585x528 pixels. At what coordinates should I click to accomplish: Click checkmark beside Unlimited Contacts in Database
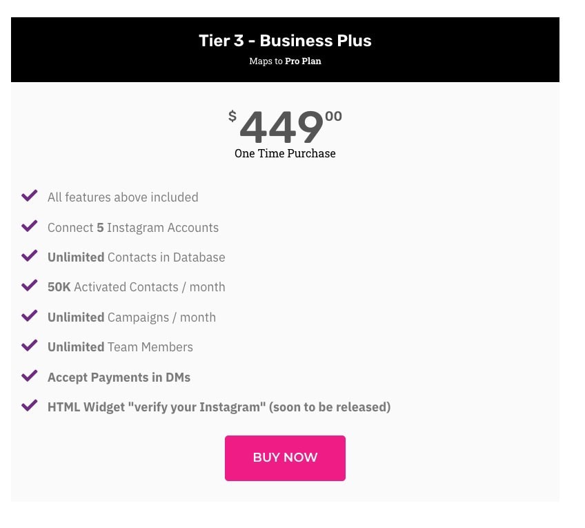pos(30,255)
